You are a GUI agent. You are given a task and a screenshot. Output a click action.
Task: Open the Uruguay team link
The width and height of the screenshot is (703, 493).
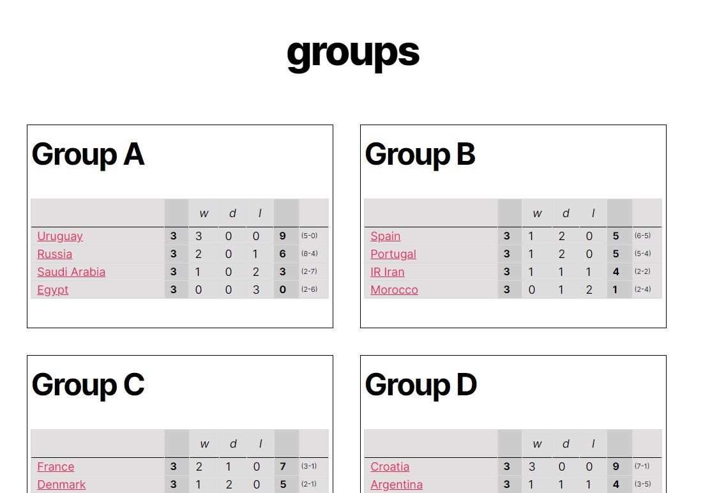click(x=60, y=236)
